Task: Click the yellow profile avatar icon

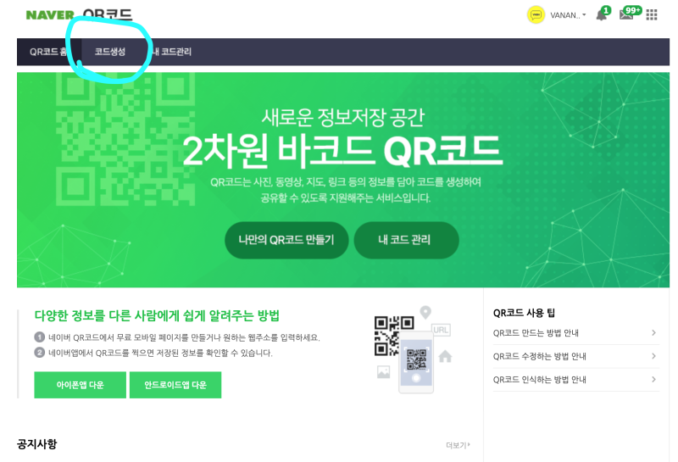Action: pyautogui.click(x=536, y=15)
